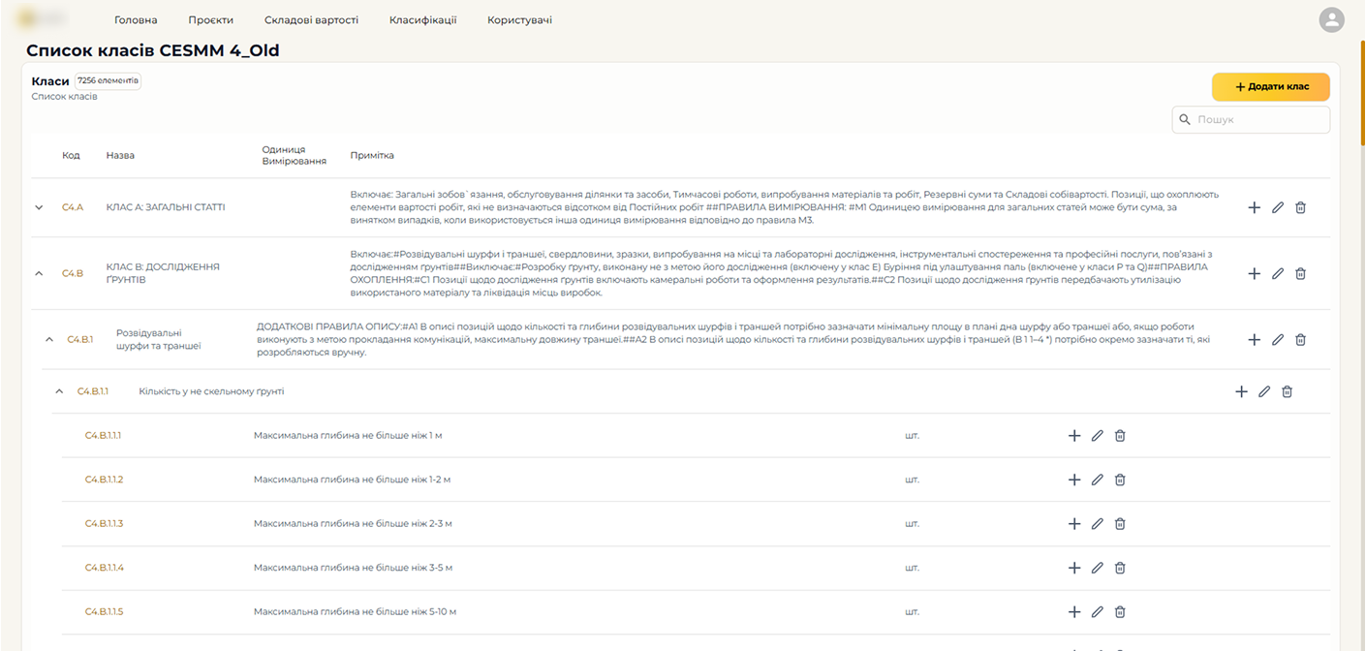Collapse the C4.B.1.1 row
1366x651 pixels.
(59, 391)
